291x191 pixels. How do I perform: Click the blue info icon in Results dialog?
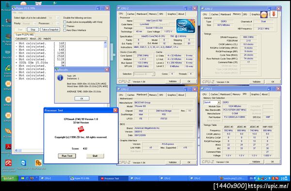(x=60, y=78)
